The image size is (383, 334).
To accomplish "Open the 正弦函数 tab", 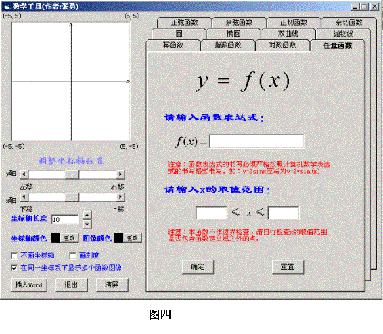I will tap(185, 23).
